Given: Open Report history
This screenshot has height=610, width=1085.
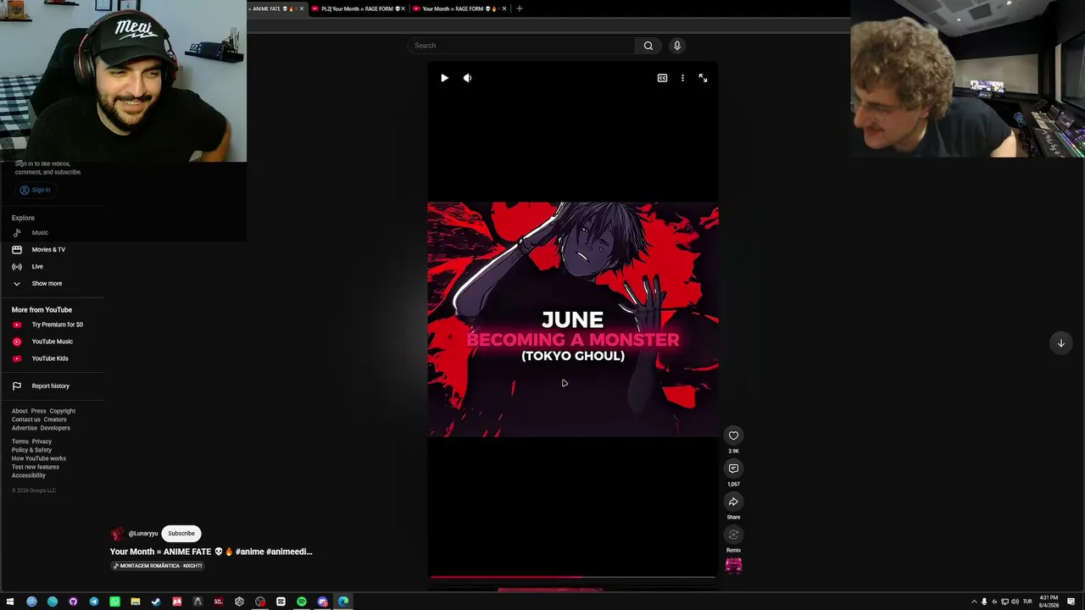Looking at the screenshot, I should click(50, 386).
